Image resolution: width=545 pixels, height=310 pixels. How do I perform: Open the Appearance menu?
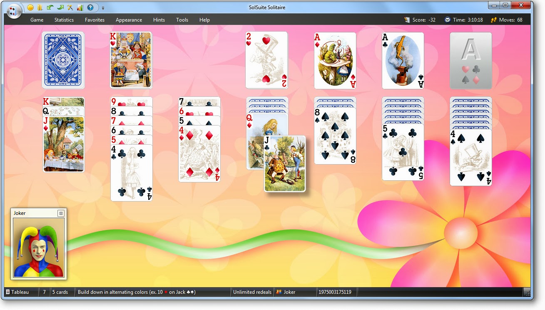click(129, 20)
